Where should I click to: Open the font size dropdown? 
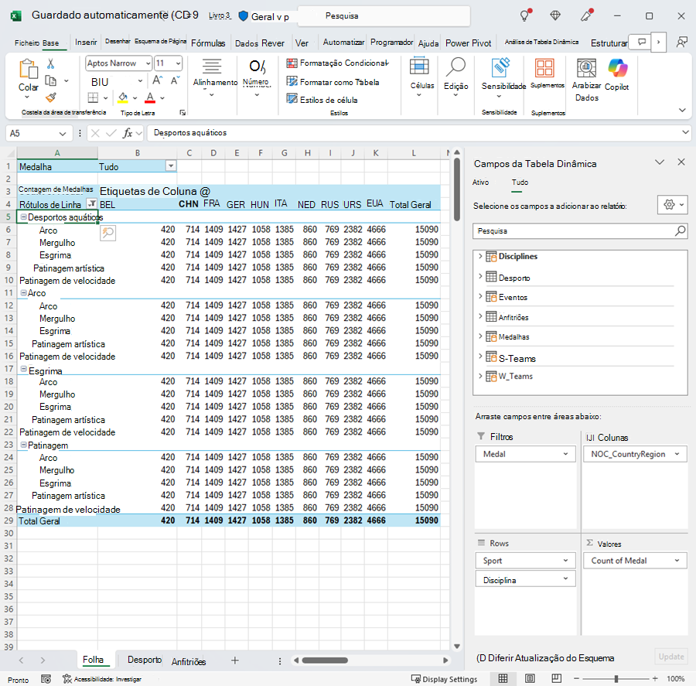click(x=178, y=63)
